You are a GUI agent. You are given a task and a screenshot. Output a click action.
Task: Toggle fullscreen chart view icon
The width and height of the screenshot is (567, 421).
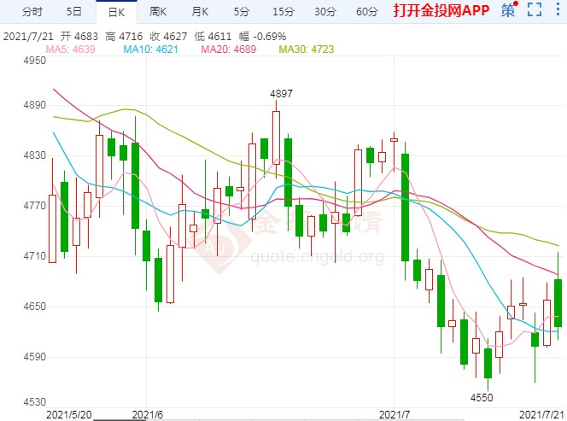point(535,9)
